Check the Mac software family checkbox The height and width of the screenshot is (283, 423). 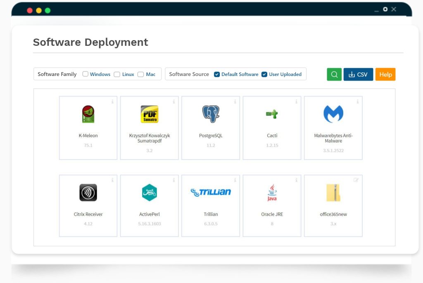pyautogui.click(x=140, y=74)
